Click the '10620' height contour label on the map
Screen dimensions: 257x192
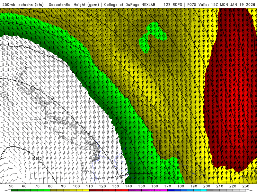[36, 158]
